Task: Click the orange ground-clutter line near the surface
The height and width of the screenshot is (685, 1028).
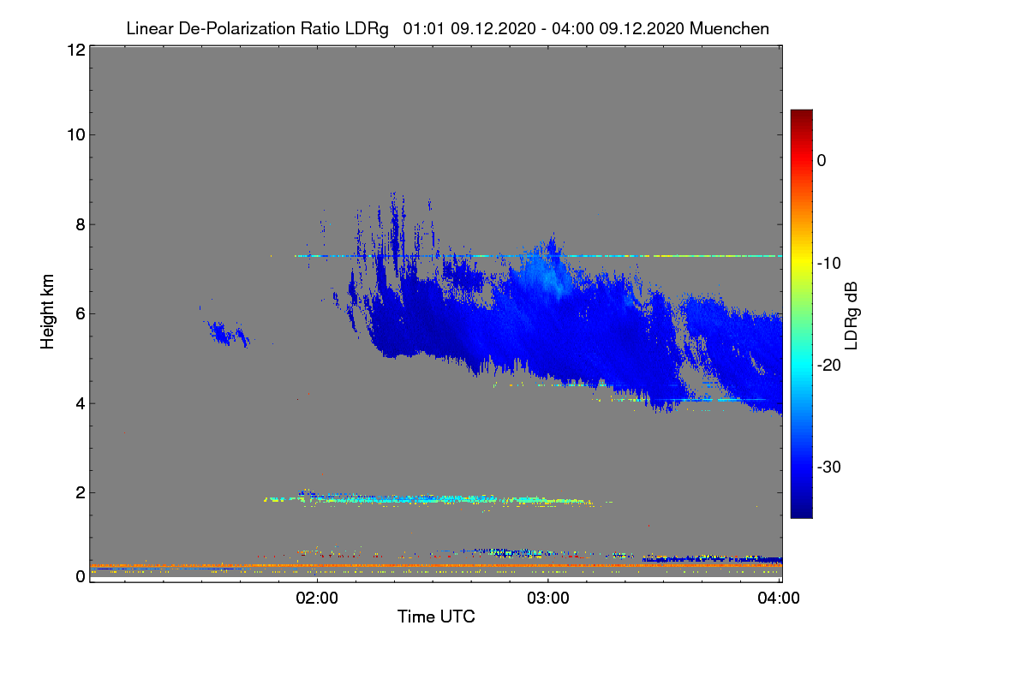Action: (437, 566)
